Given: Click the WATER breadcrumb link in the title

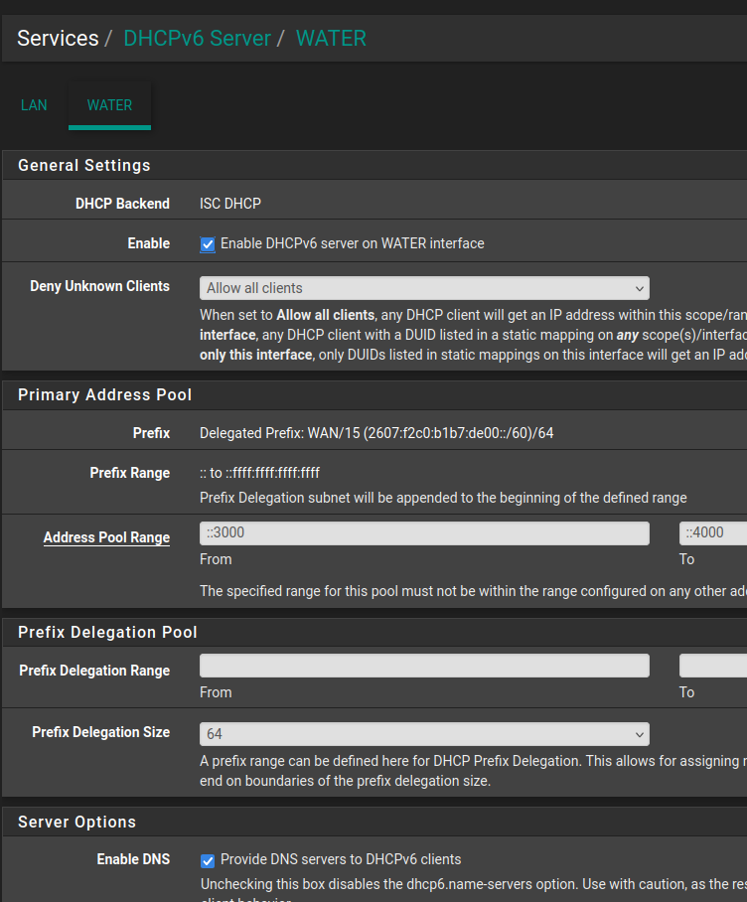Looking at the screenshot, I should point(331,39).
